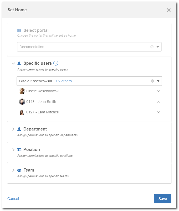Image resolution: width=179 pixels, height=211 pixels.
Task: Collapse the Specific users section
Action: [13, 63]
